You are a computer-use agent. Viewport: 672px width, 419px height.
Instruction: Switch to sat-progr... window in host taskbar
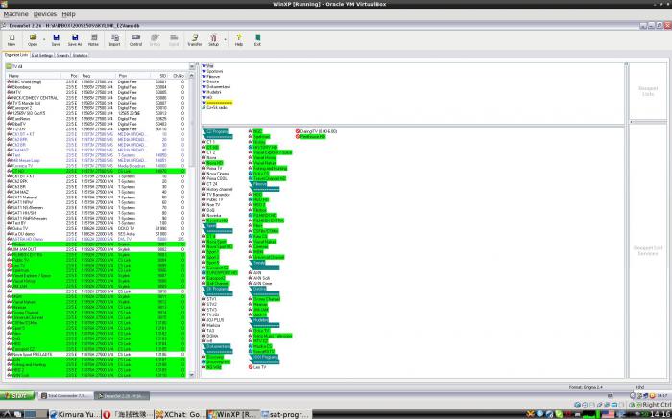(x=285, y=415)
